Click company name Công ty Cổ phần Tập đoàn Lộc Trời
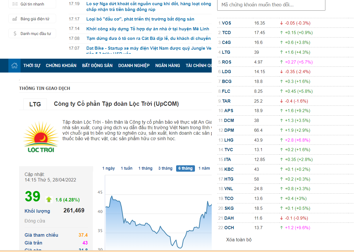 (x=116, y=104)
